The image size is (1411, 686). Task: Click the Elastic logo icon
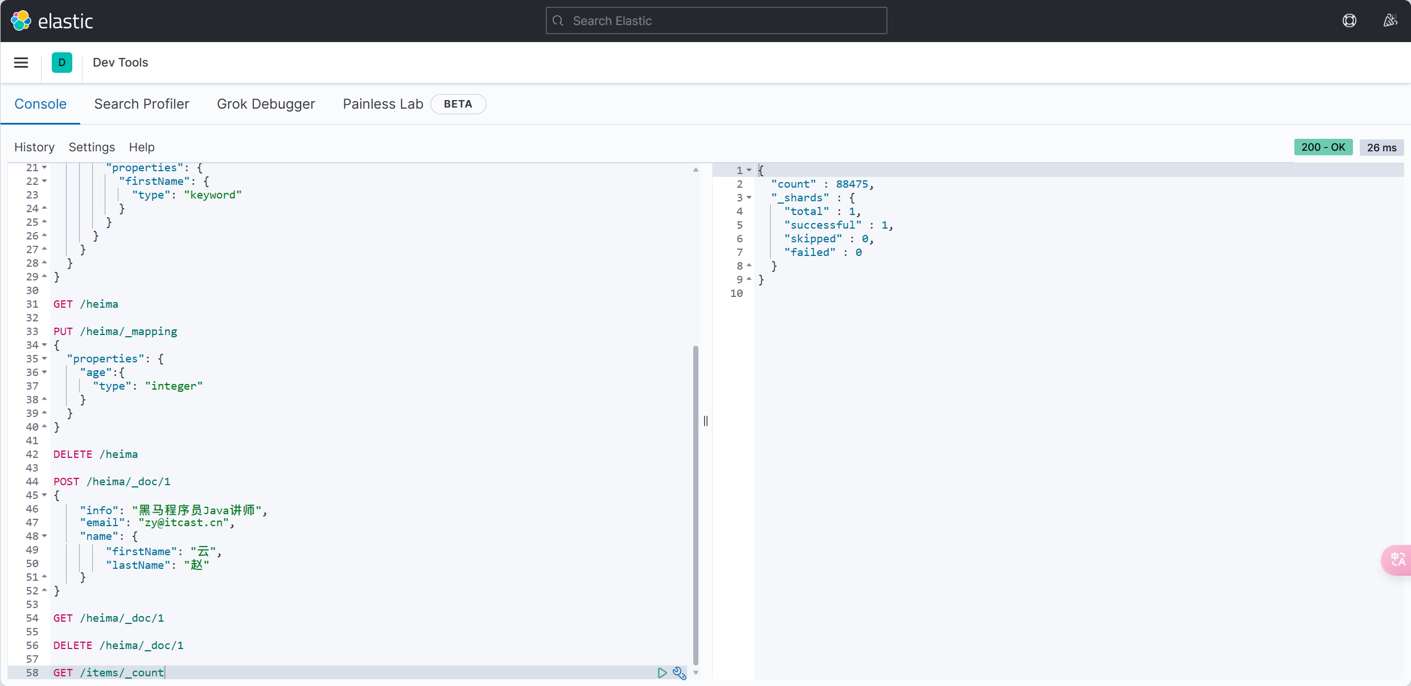coord(21,21)
